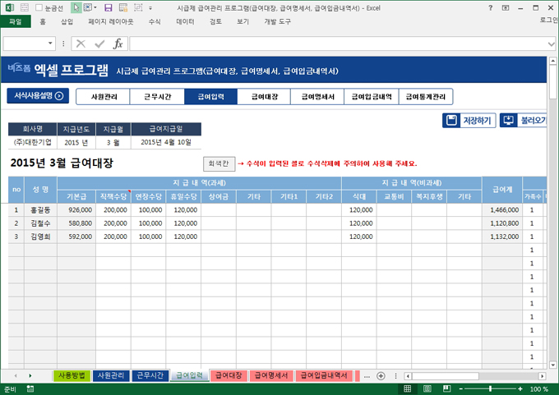
Task: Open the 개발 도구 ribbon tab
Action: click(x=277, y=21)
